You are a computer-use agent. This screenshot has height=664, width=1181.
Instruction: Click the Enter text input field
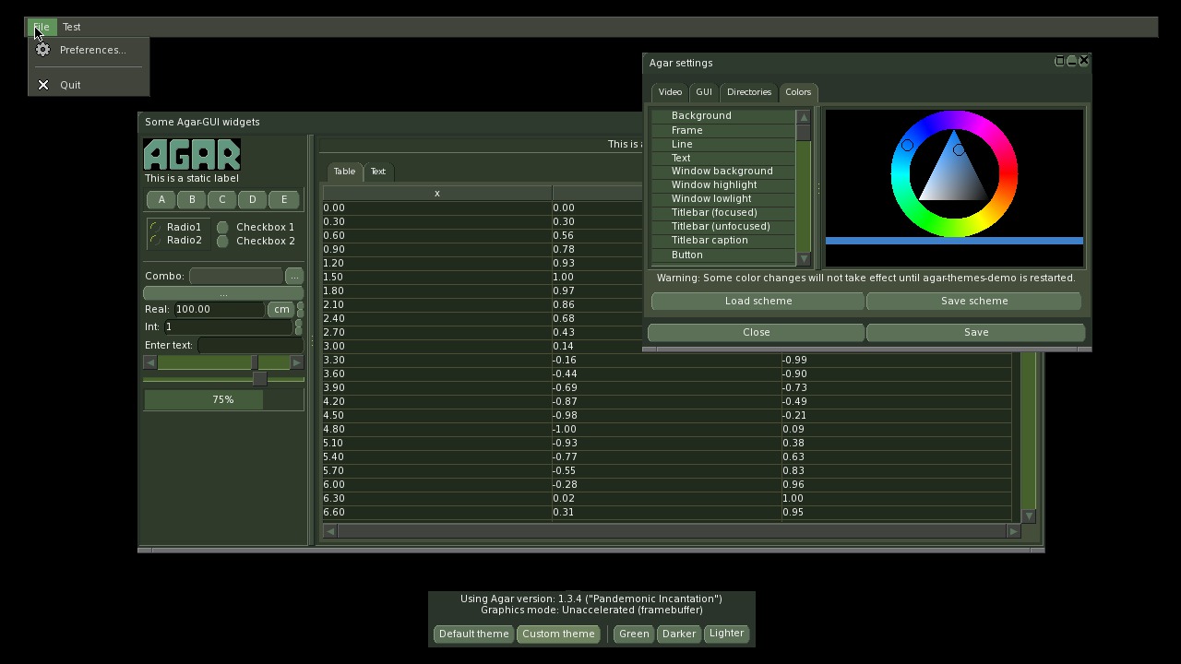coord(249,345)
